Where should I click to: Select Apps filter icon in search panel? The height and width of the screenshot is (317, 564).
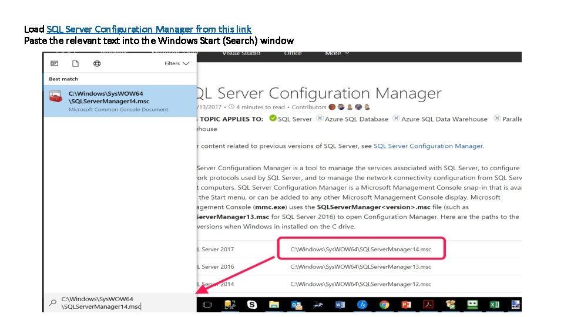54,63
